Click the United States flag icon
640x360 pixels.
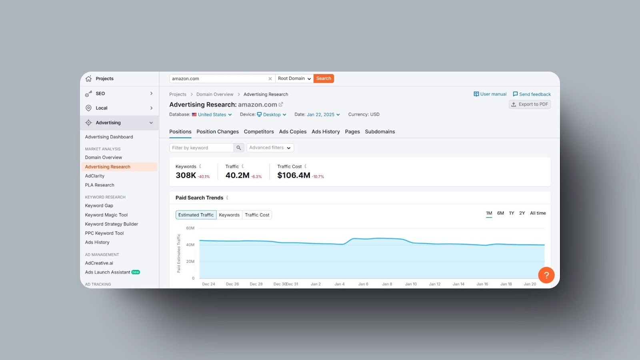(x=194, y=114)
